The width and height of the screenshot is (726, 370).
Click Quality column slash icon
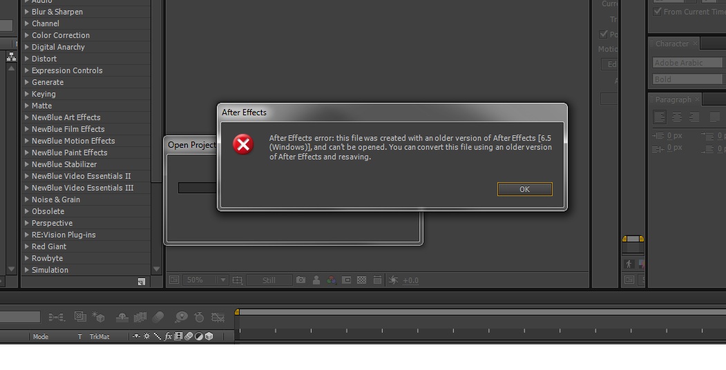coord(157,336)
